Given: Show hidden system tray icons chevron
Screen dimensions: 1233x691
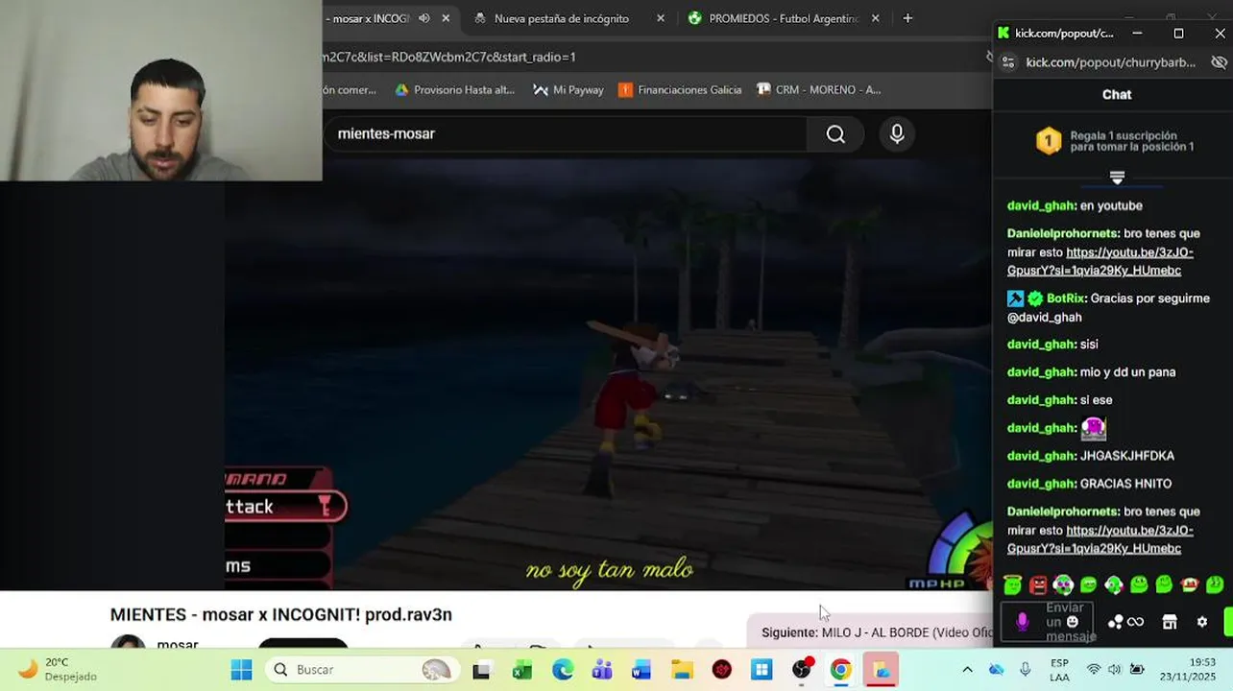Looking at the screenshot, I should tap(967, 670).
